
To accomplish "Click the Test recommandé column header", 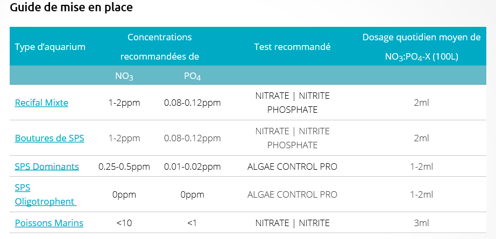I will click(292, 47).
